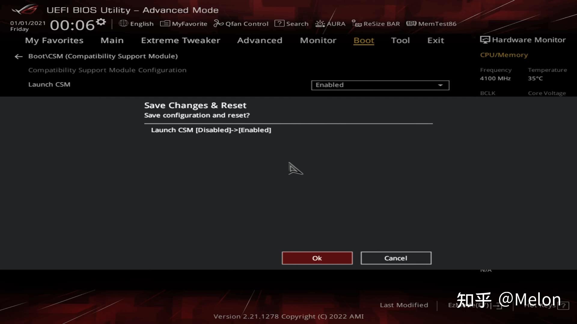Viewport: 577px width, 324px height.
Task: Switch to EzMode via F7 shortcut label
Action: (x=469, y=305)
